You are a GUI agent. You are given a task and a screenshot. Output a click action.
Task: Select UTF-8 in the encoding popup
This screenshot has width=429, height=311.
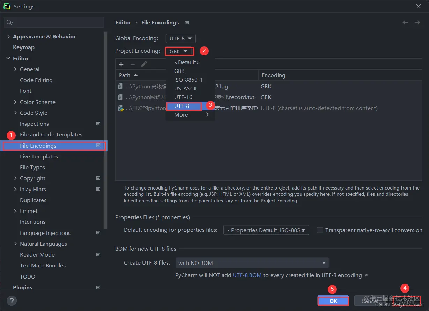190,106
